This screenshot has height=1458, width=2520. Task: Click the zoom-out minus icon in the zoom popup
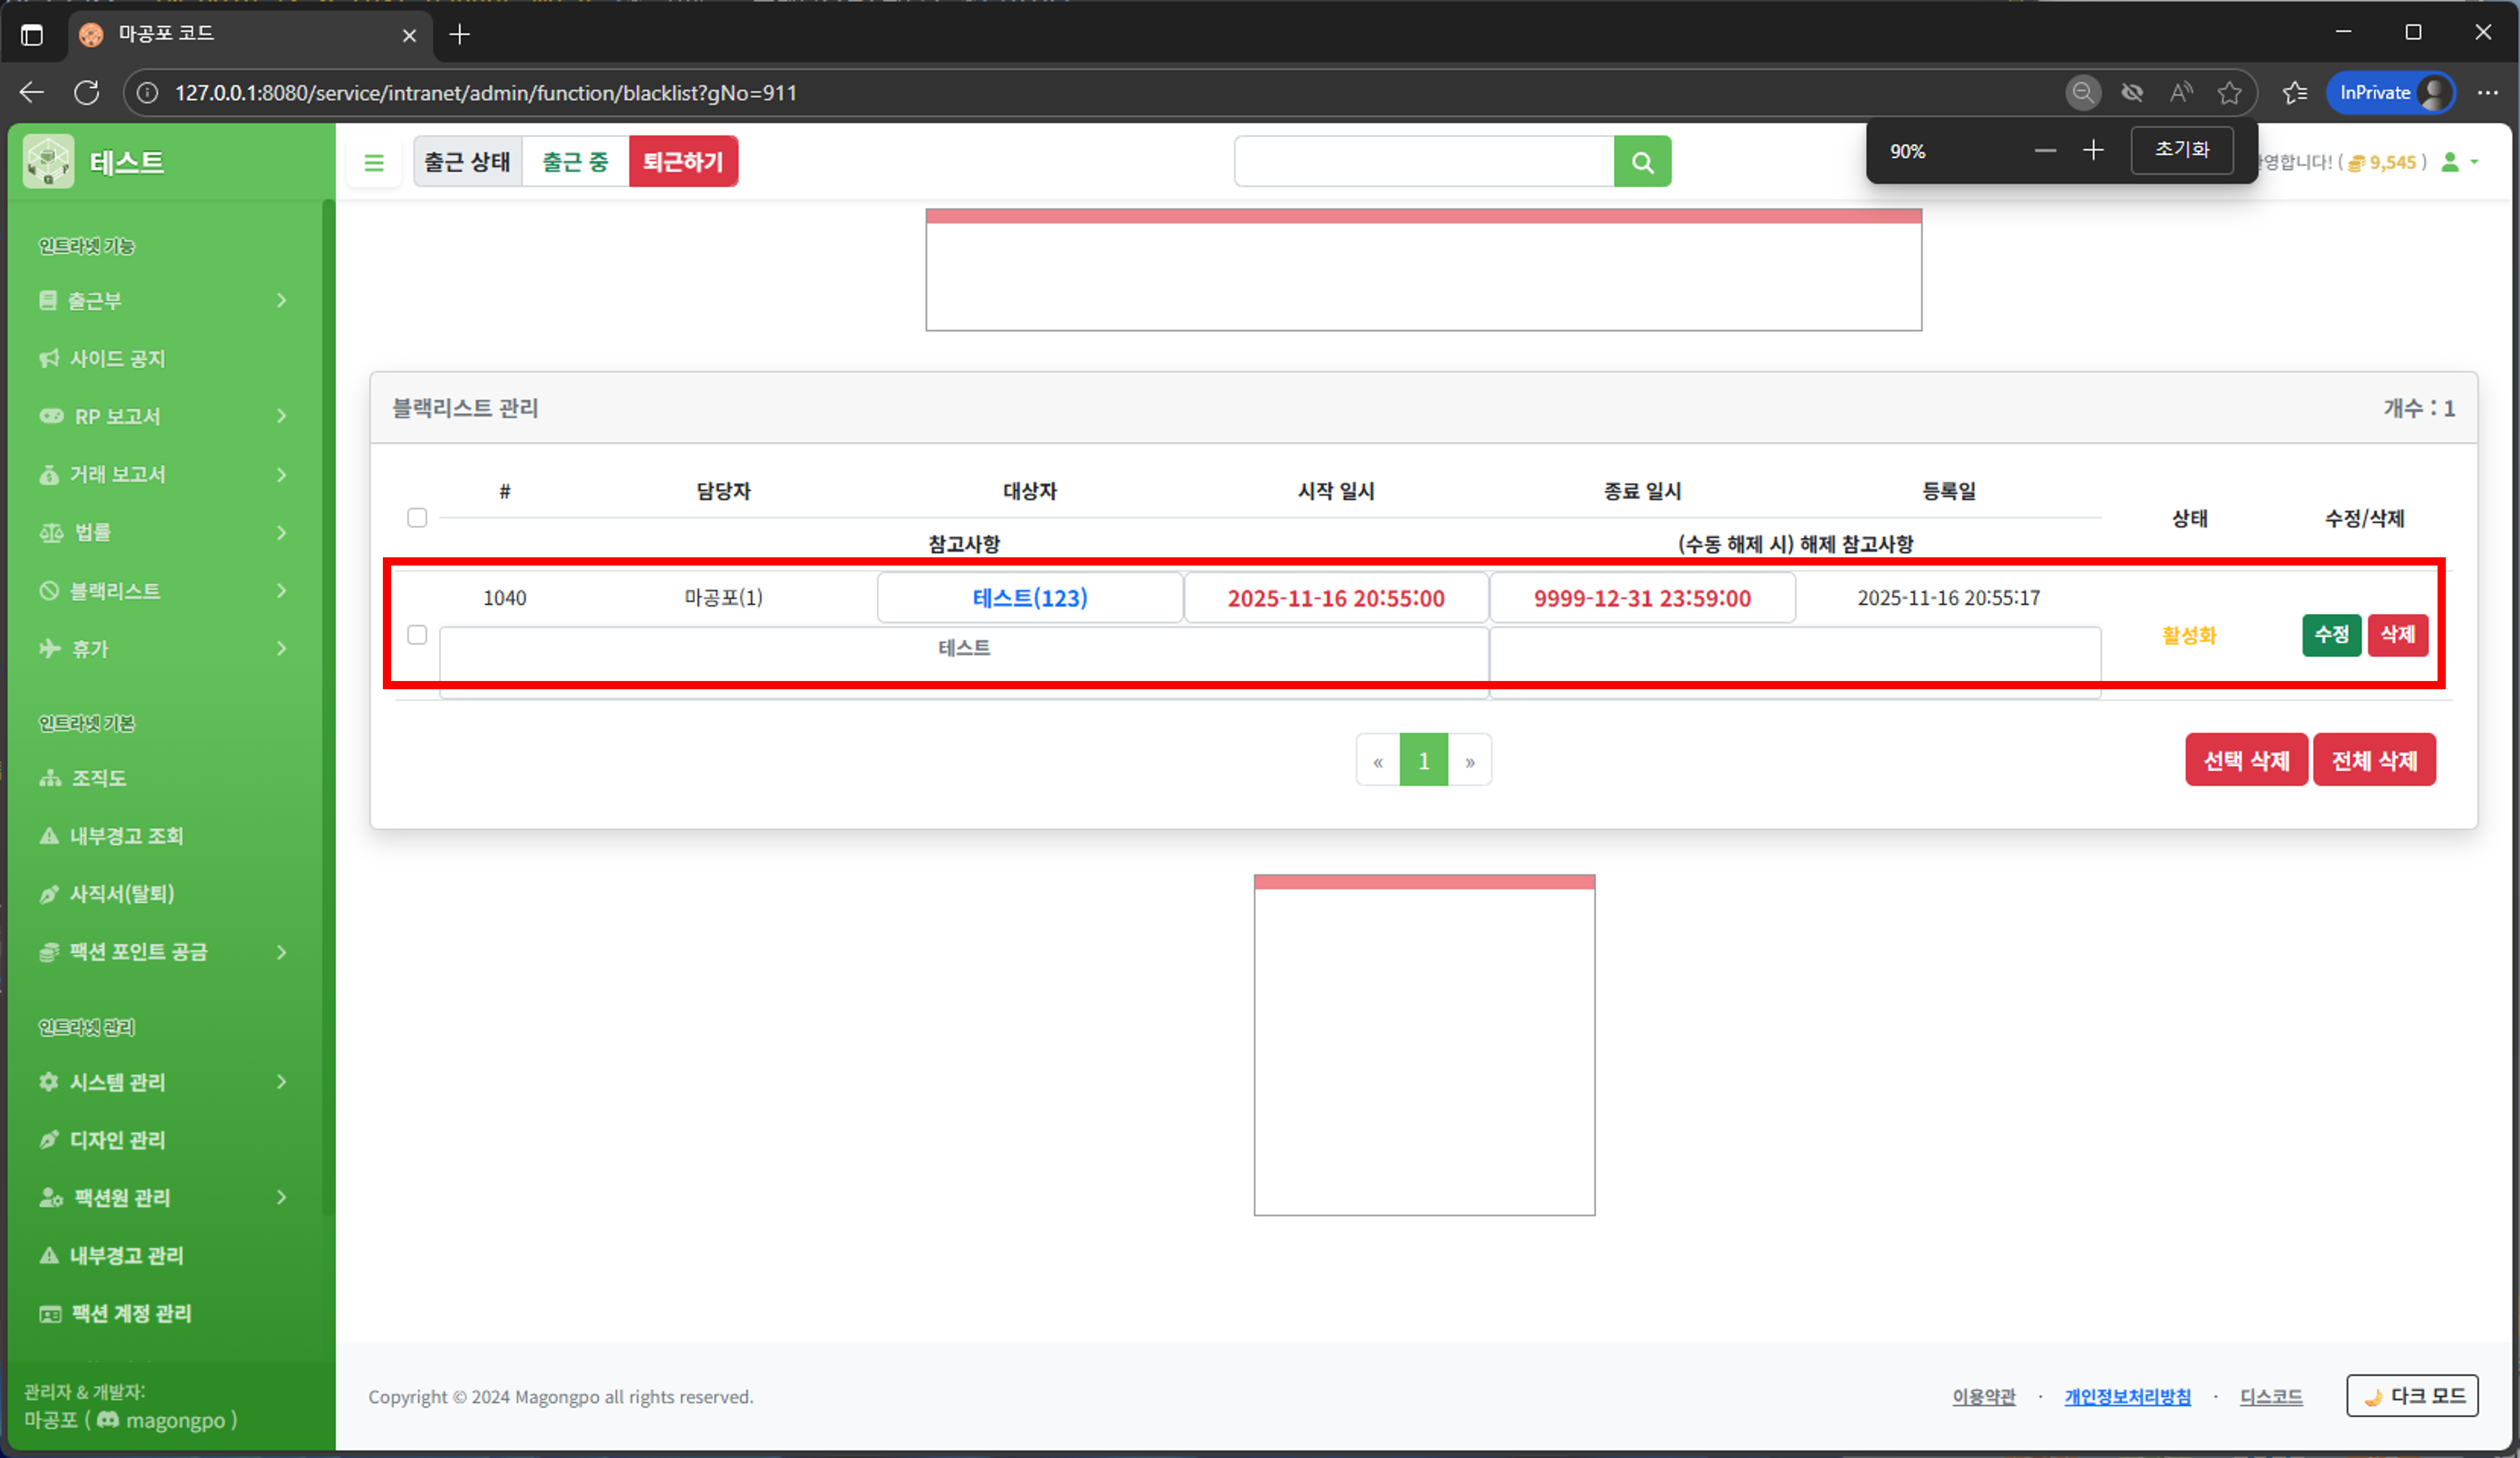(x=2045, y=151)
